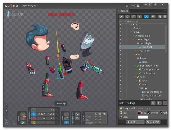Image resolution: width=171 pixels, height=130 pixels.
Task: Click the red delete attachment button
Action: tap(165, 103)
